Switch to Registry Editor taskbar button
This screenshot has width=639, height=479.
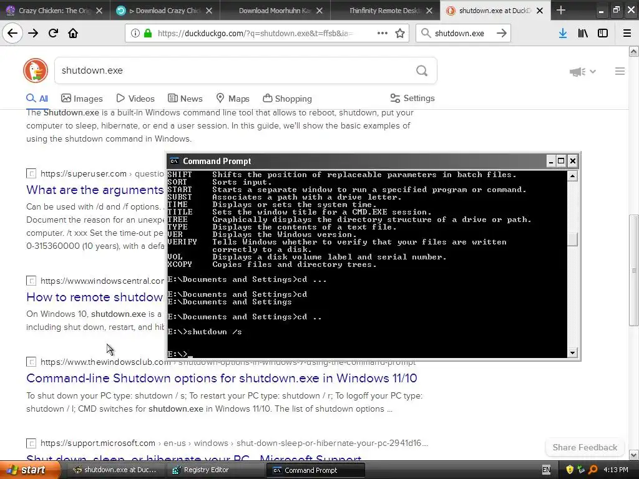coord(215,470)
